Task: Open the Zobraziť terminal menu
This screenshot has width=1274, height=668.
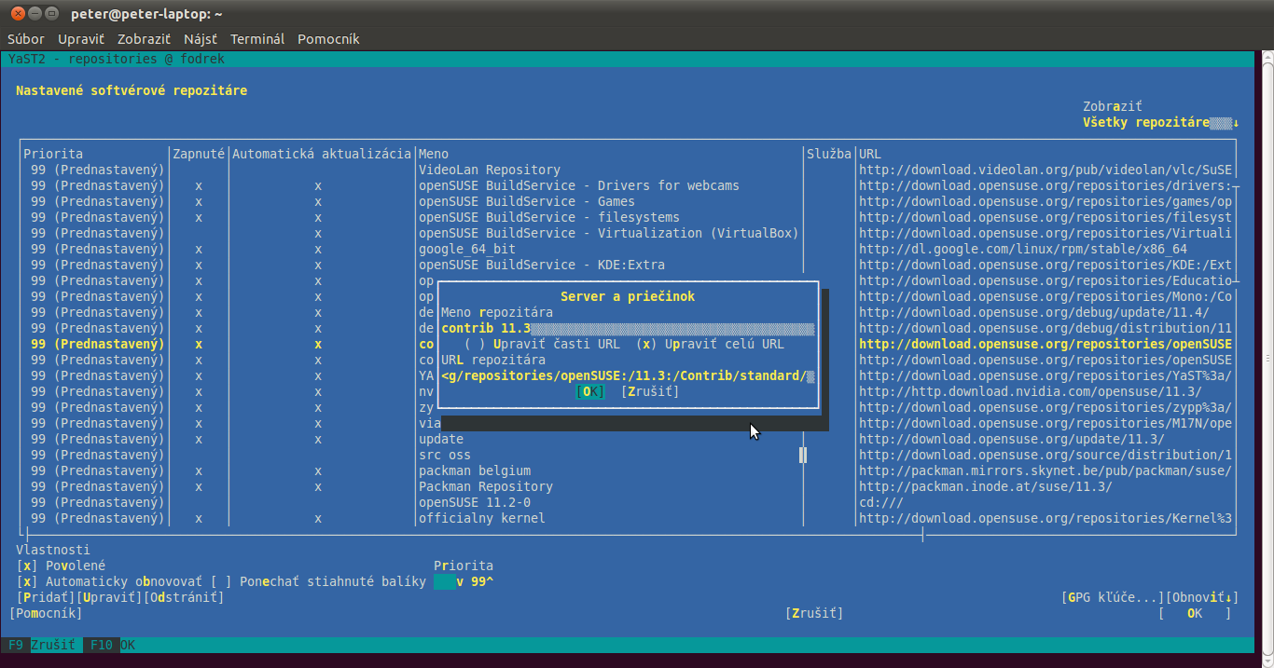Action: (144, 39)
